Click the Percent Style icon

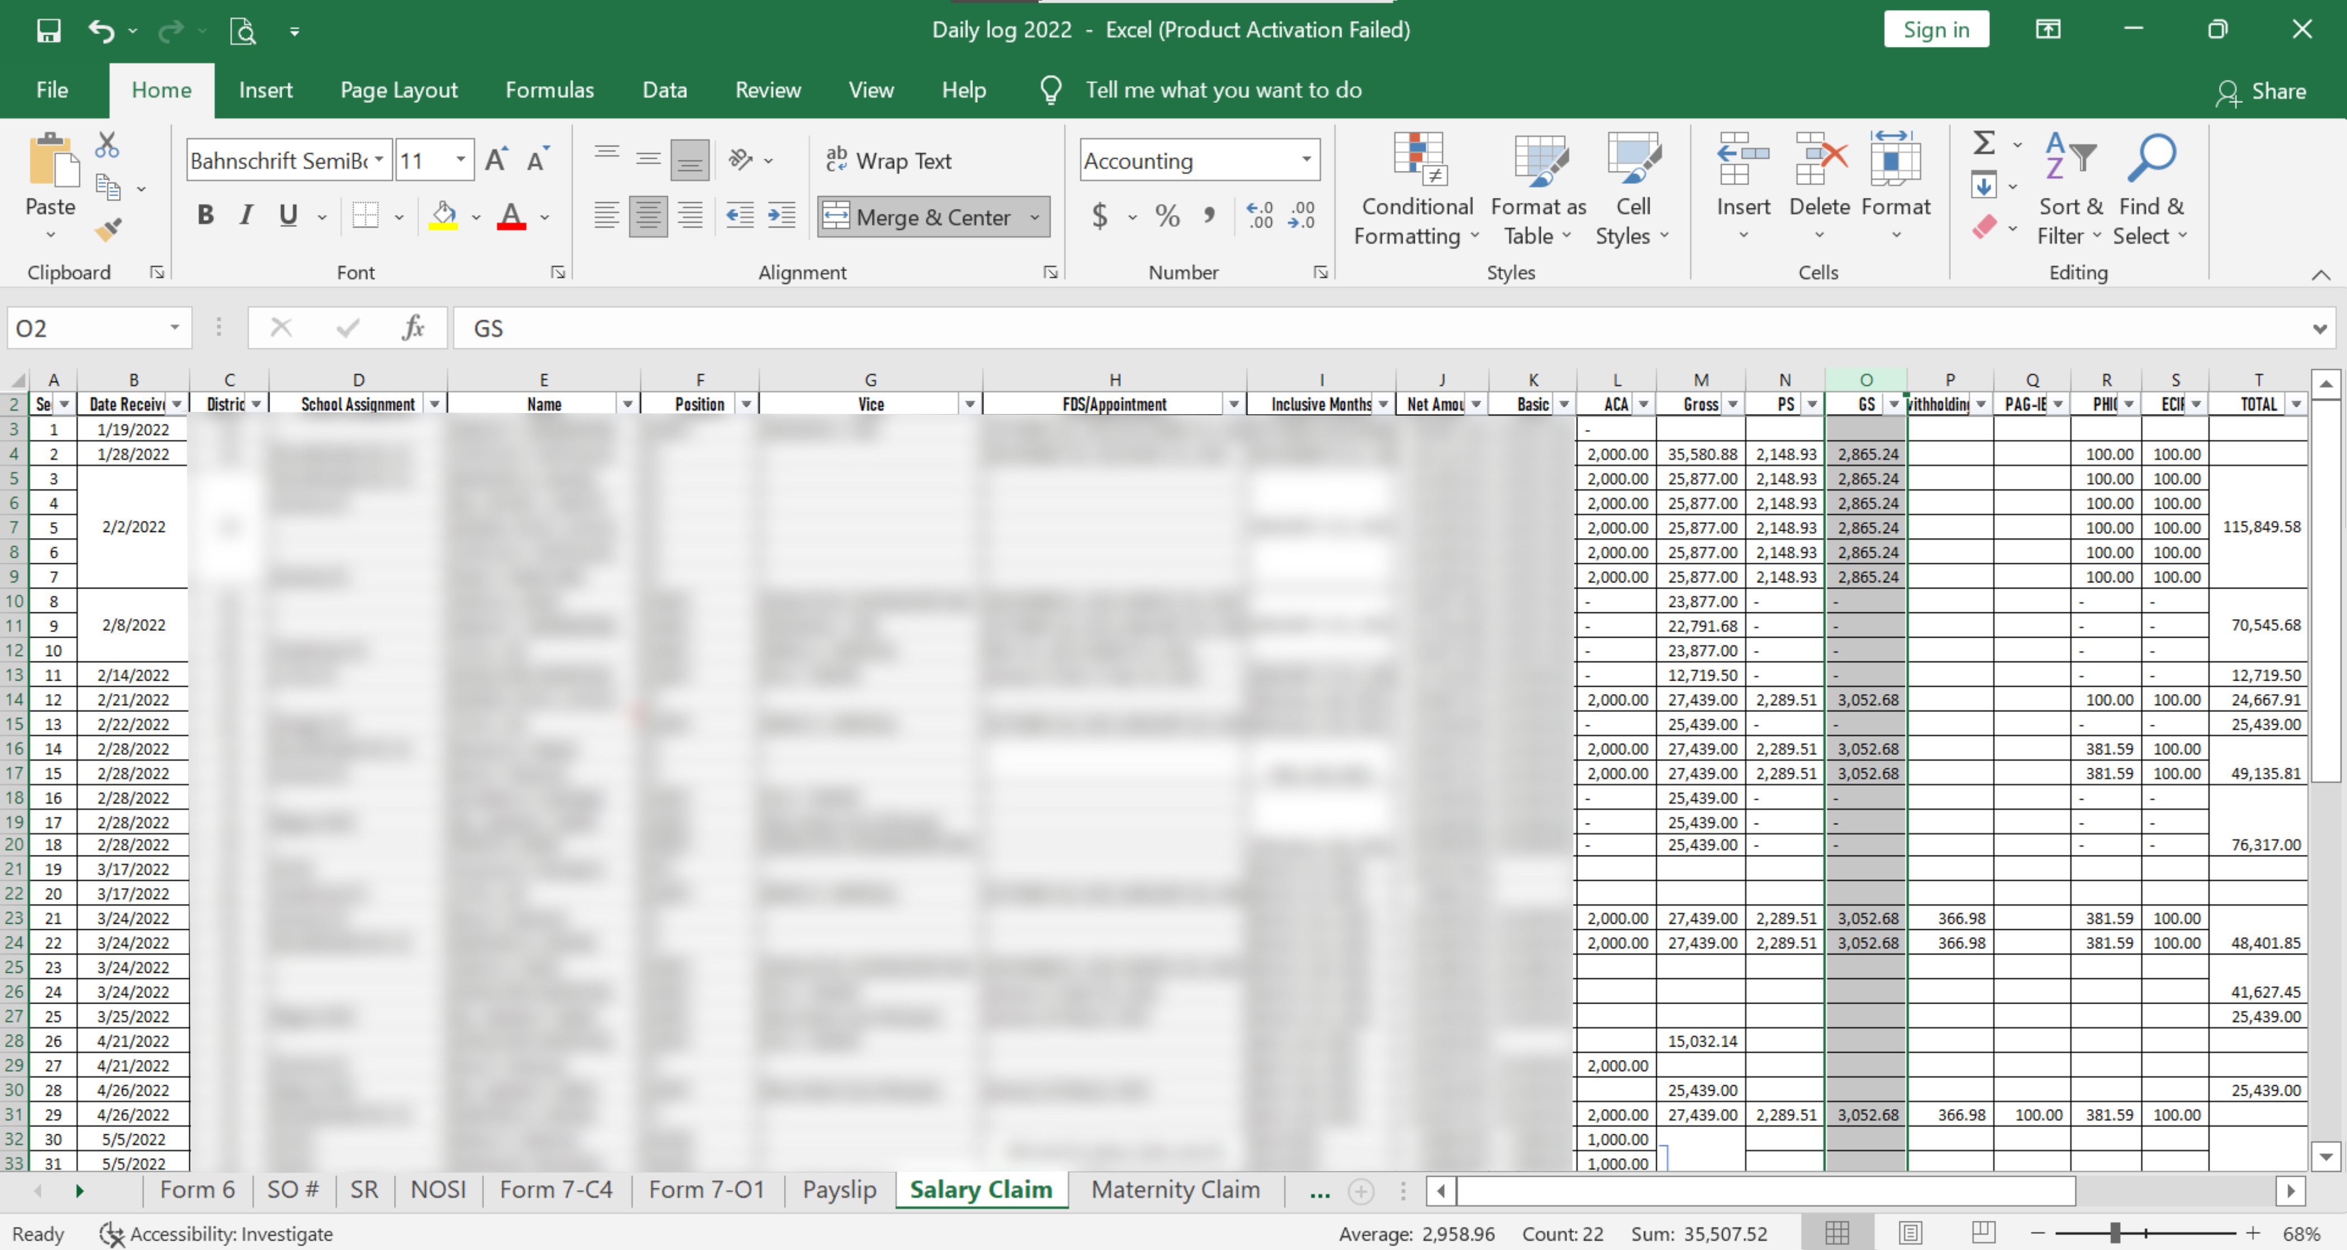click(1167, 216)
